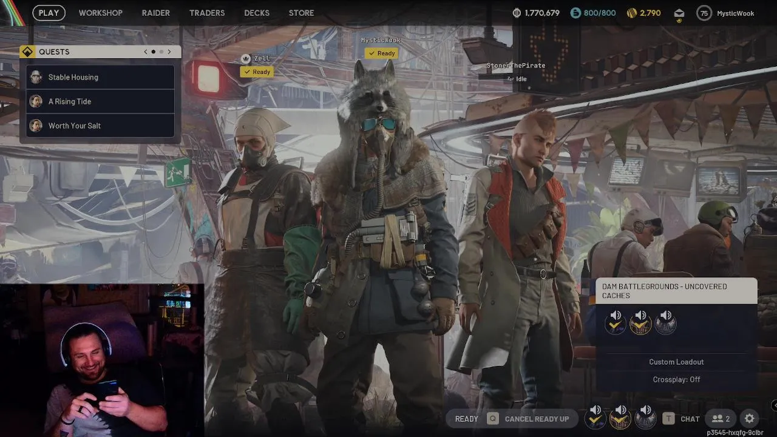Open the A Rising Tide quest

tap(100, 101)
